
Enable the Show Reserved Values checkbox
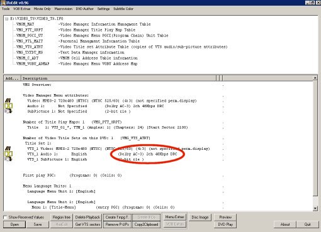(6, 217)
